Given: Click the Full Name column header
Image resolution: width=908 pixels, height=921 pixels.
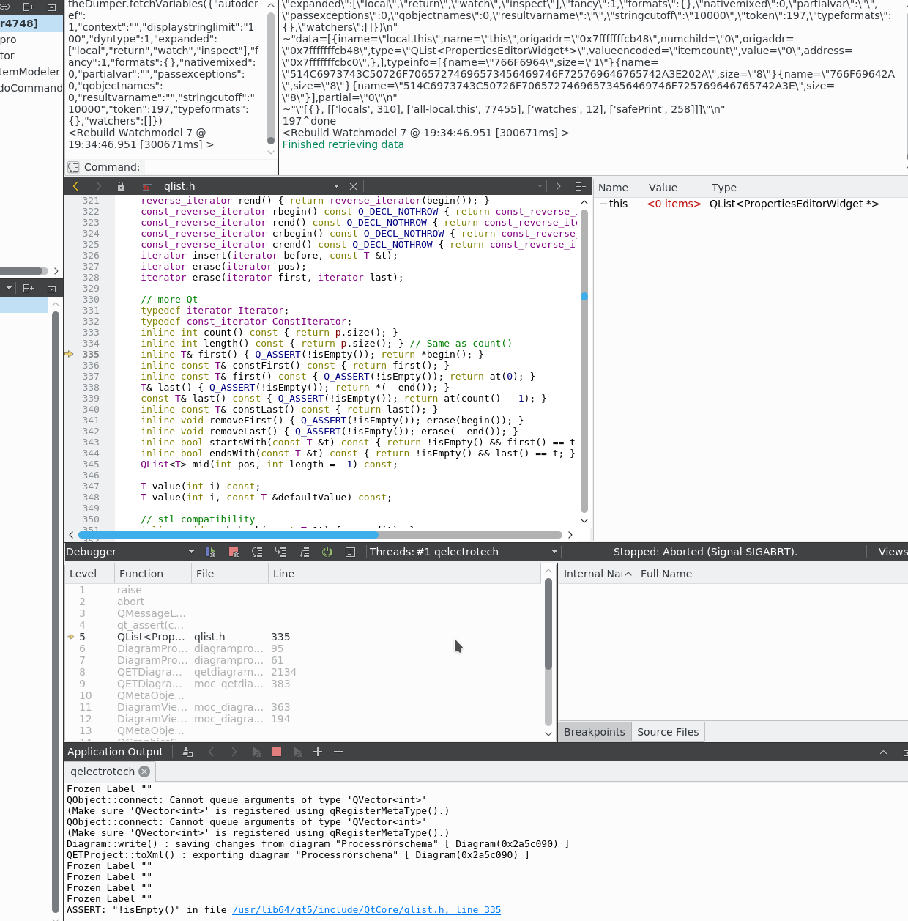Looking at the screenshot, I should point(772,574).
